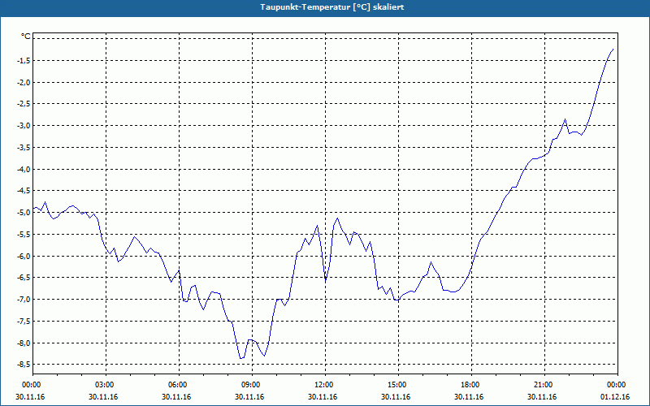Pick the -6,0 y-axis value

click(24, 256)
